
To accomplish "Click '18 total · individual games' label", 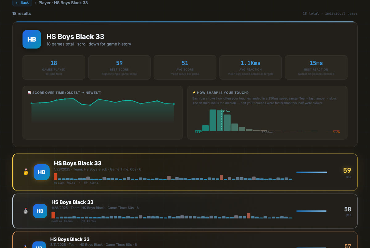I will (330, 14).
